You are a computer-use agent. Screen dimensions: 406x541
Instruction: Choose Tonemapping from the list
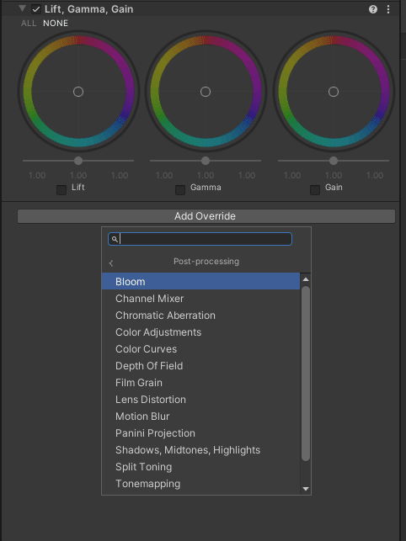[200, 484]
